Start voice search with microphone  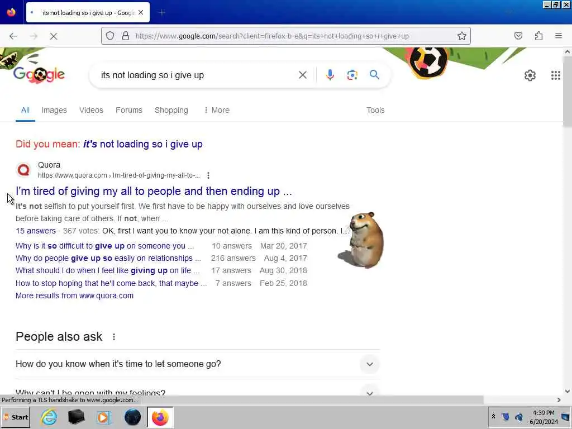(330, 75)
